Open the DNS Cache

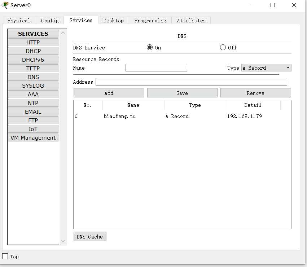(90, 236)
